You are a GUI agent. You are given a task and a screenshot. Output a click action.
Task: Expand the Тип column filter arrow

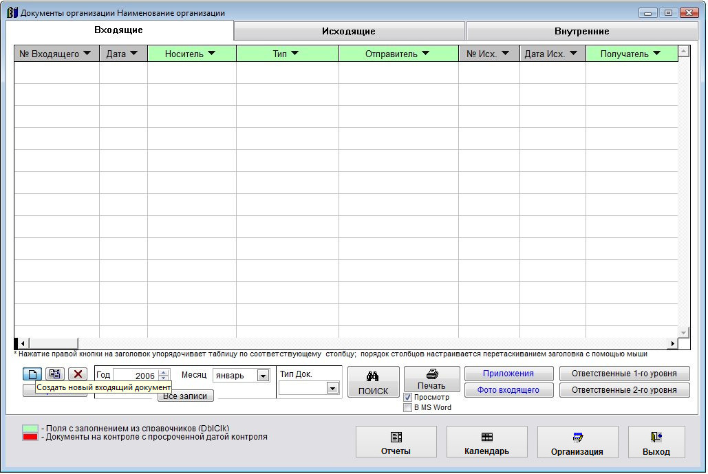click(295, 53)
